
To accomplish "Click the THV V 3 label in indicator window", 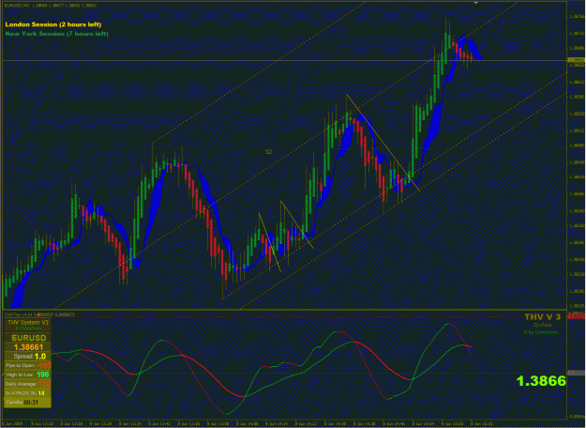I will click(x=543, y=317).
